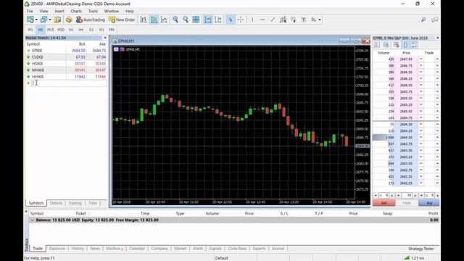This screenshot has width=464, height=261.
Task: Click the red Sell button
Action: [x=384, y=203]
